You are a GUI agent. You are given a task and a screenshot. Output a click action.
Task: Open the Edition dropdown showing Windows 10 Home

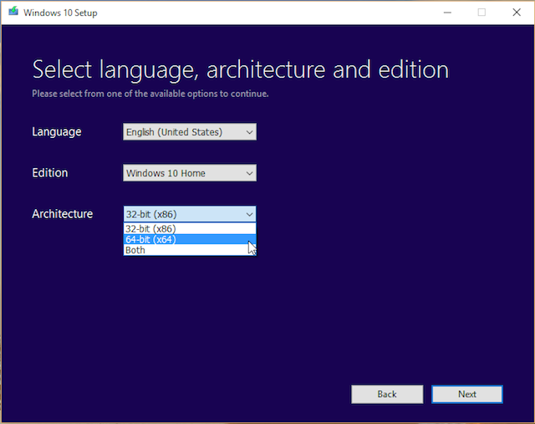click(183, 173)
